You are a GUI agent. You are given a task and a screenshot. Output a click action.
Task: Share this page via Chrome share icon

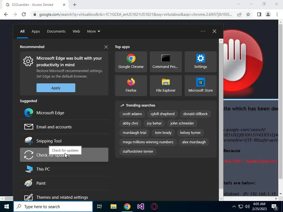click(x=239, y=14)
